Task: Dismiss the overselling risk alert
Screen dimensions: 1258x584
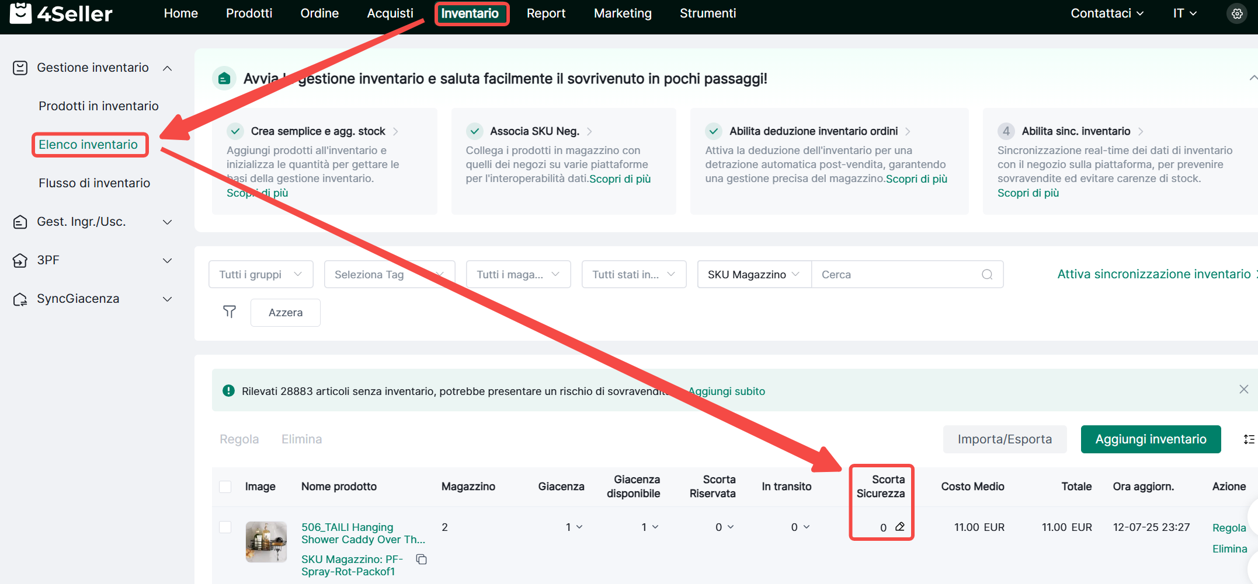Action: point(1243,390)
